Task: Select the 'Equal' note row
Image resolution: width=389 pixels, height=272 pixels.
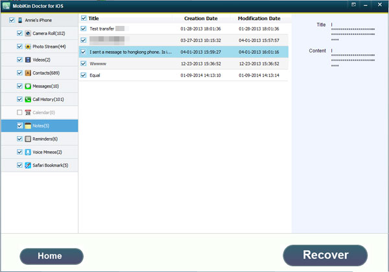Action: click(x=183, y=75)
